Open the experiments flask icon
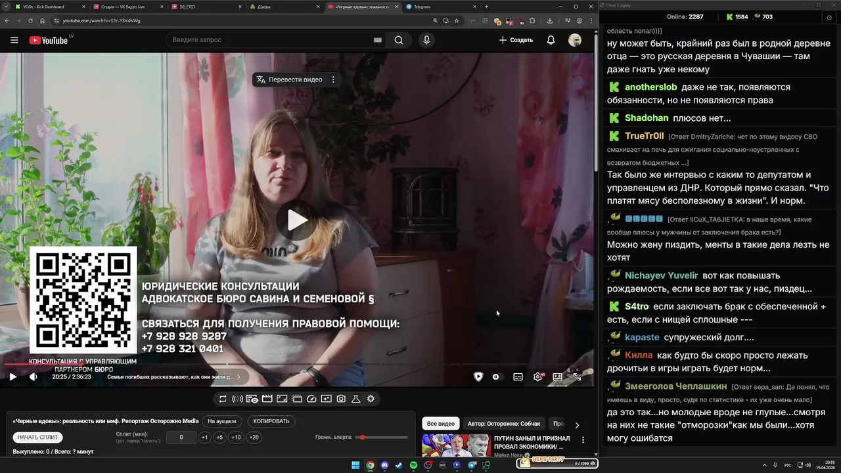The width and height of the screenshot is (841, 473). tap(356, 399)
